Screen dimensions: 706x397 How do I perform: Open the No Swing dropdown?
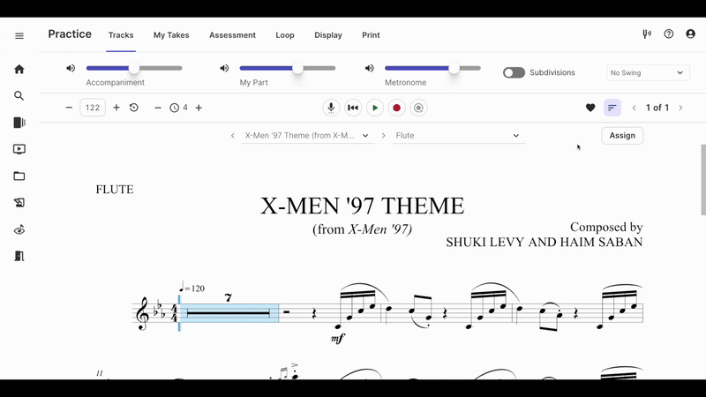648,72
